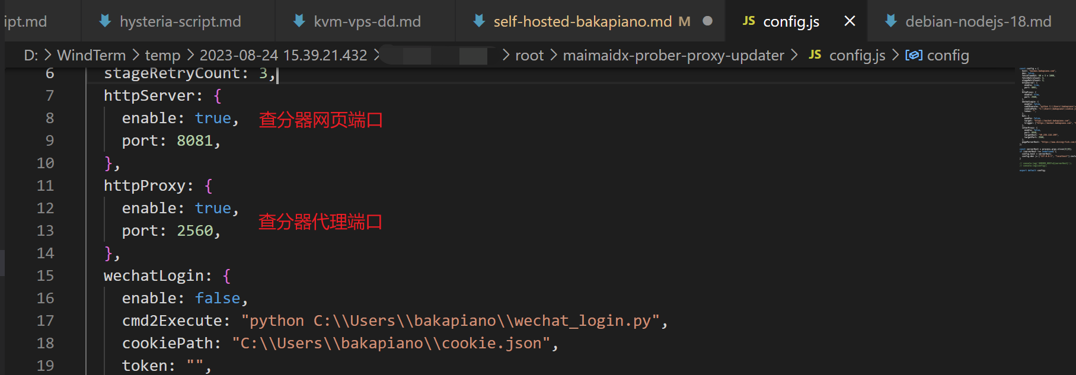This screenshot has width=1076, height=375.
Task: Expand the root breadcrumb segment
Action: (x=529, y=55)
